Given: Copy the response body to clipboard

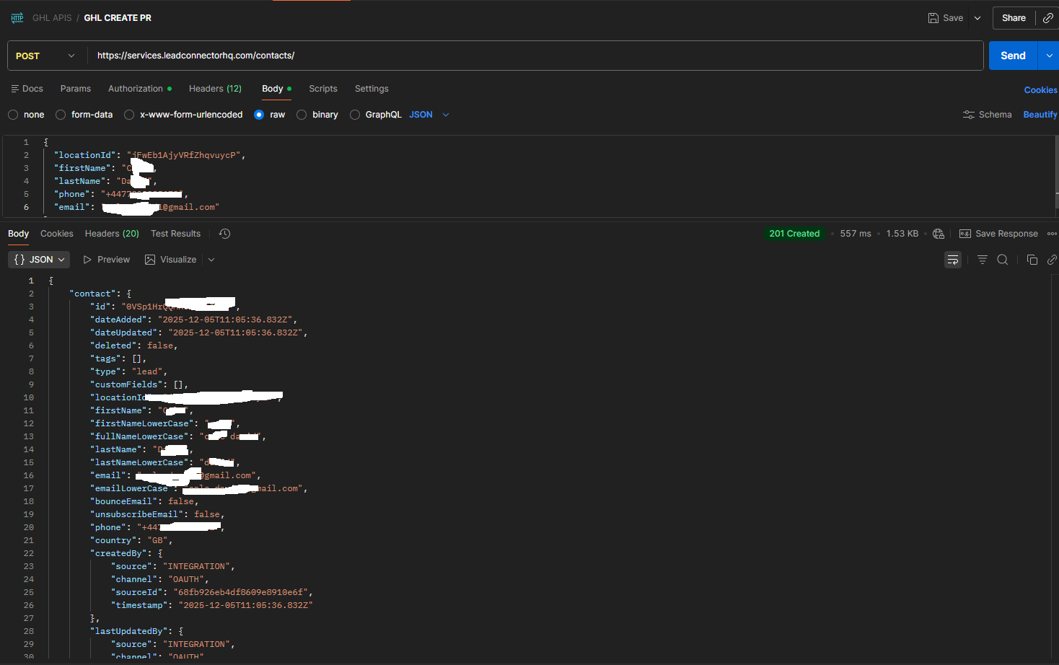Looking at the screenshot, I should click(x=1032, y=260).
